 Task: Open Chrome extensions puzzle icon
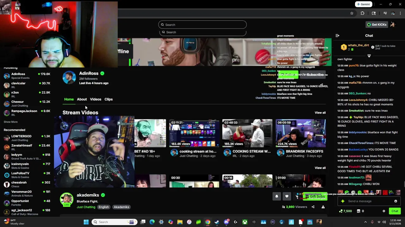pyautogui.click(x=363, y=13)
